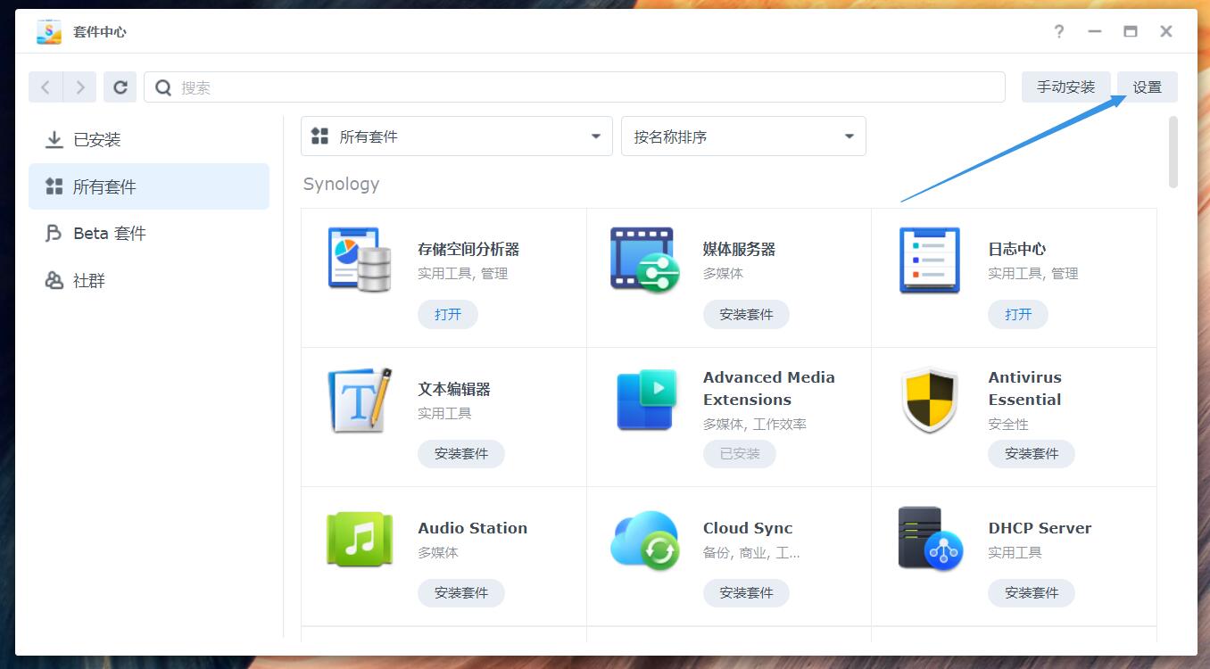Click 安装套件 for Antivirus Essential
Viewport: 1210px width, 669px height.
tap(1032, 453)
